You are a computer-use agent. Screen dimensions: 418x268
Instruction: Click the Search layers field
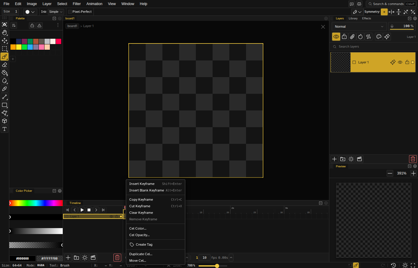(374, 47)
